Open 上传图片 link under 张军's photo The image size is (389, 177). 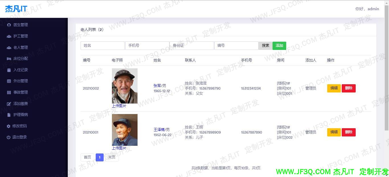pyautogui.click(x=119, y=106)
